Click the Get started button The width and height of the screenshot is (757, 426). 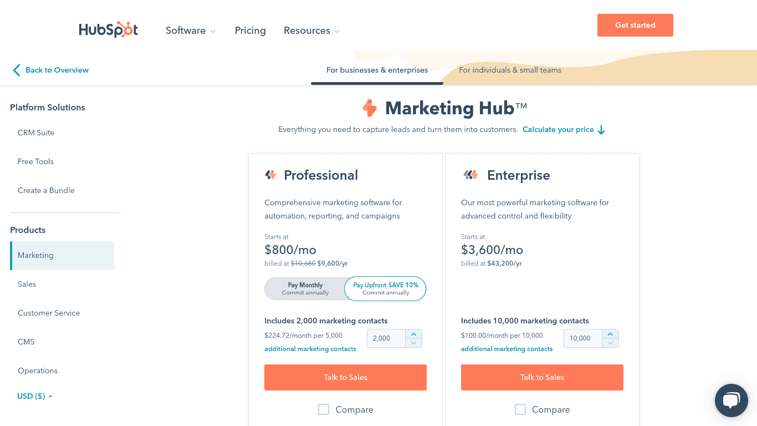(x=635, y=25)
